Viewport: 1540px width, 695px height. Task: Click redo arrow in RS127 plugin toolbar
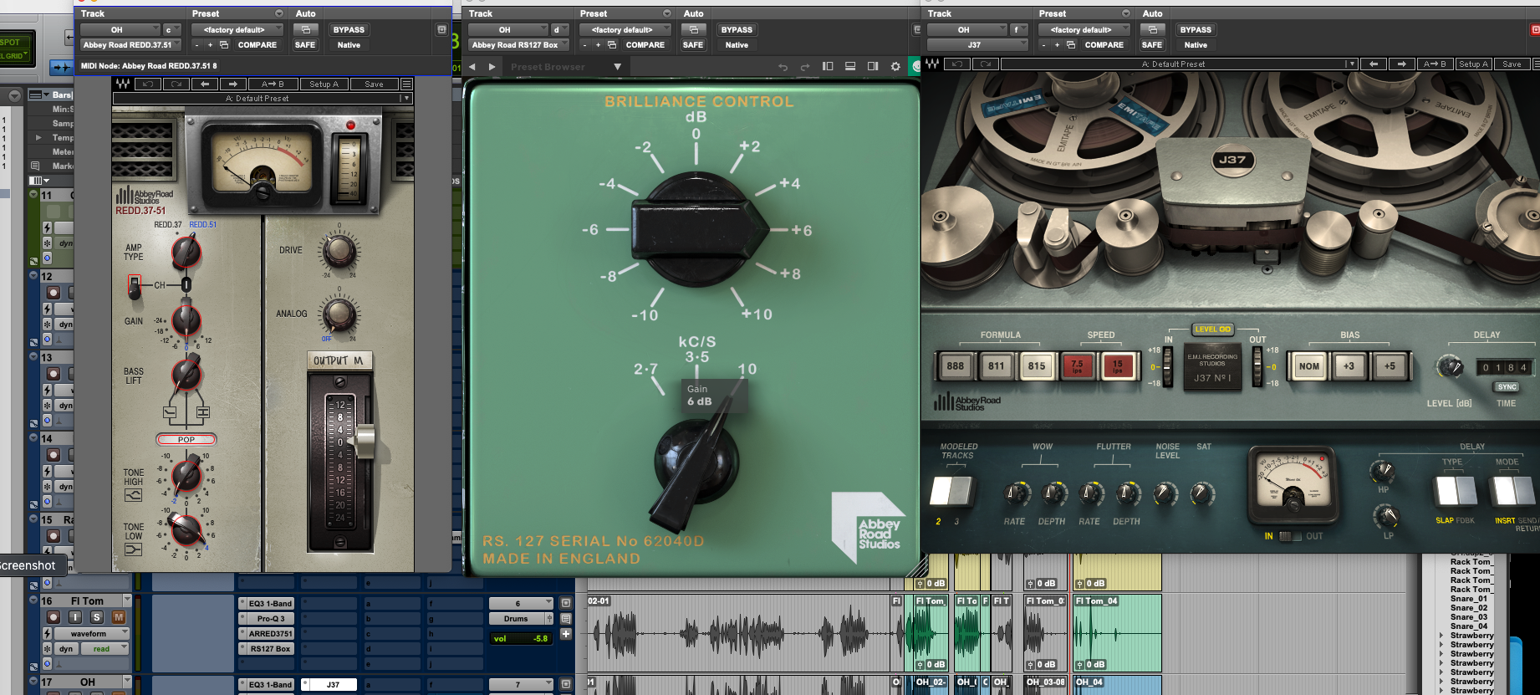point(804,67)
